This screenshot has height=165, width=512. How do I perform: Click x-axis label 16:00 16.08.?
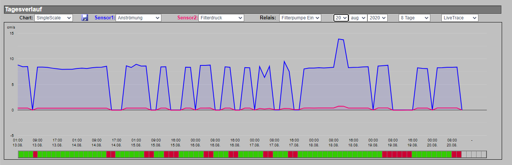pyautogui.click(x=235, y=143)
